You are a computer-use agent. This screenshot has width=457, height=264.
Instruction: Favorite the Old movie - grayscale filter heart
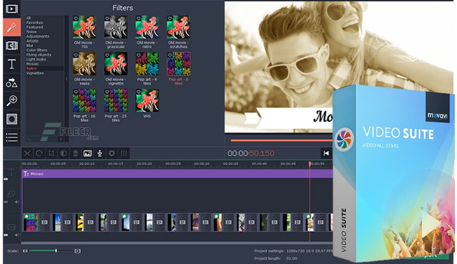[107, 19]
